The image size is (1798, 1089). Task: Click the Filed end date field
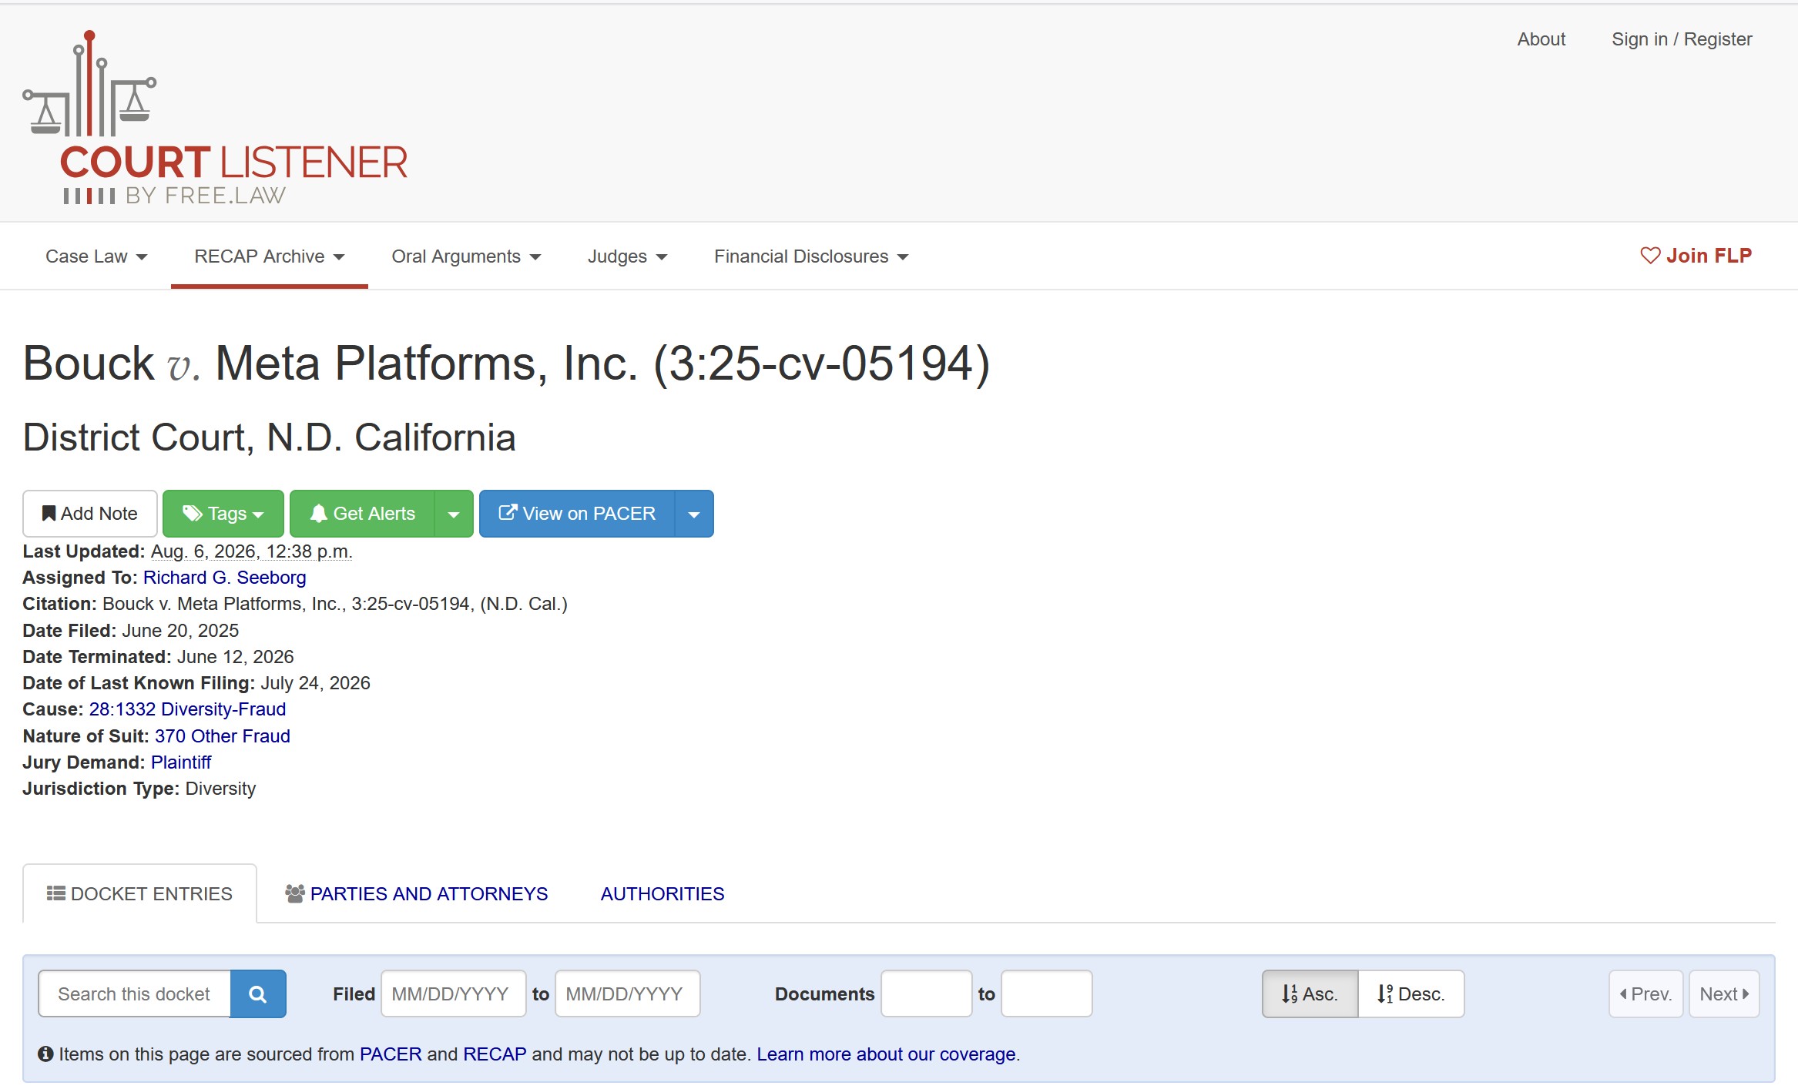628,994
